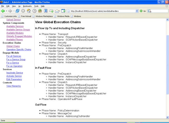Click the Mail envelope toolbar icon
This screenshot has width=169, height=123.
click(57, 11)
